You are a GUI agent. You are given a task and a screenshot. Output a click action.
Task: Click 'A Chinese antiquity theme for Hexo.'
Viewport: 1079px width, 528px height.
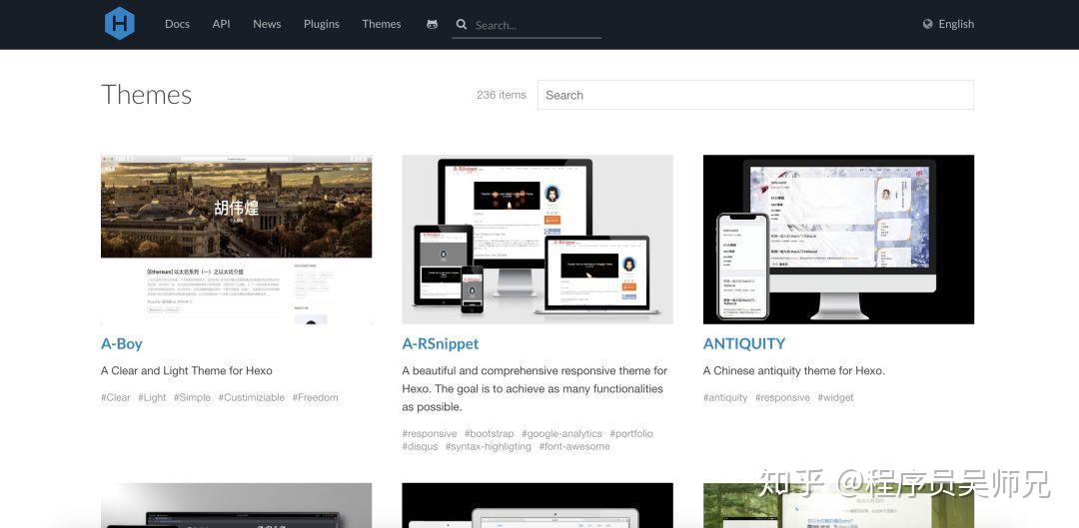[794, 370]
